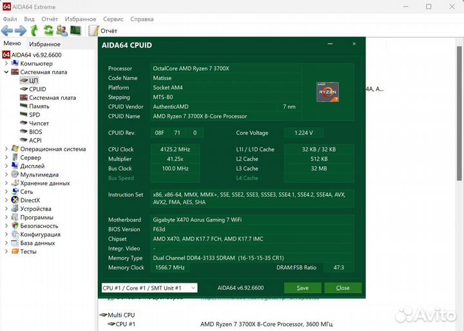Click the Мультимедиа tree icon
Viewport: 464px width, 331px height.
pyautogui.click(x=15, y=175)
